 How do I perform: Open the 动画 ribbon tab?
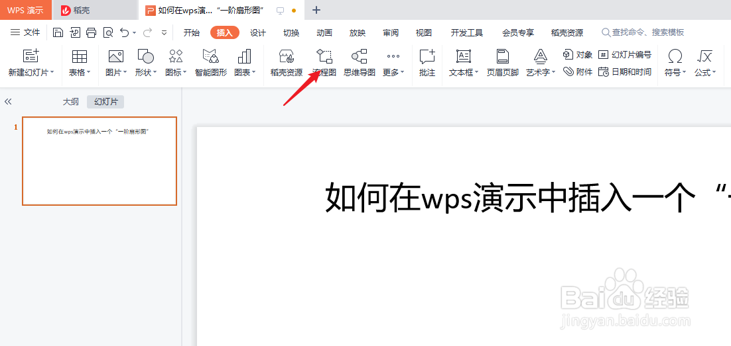(x=324, y=32)
